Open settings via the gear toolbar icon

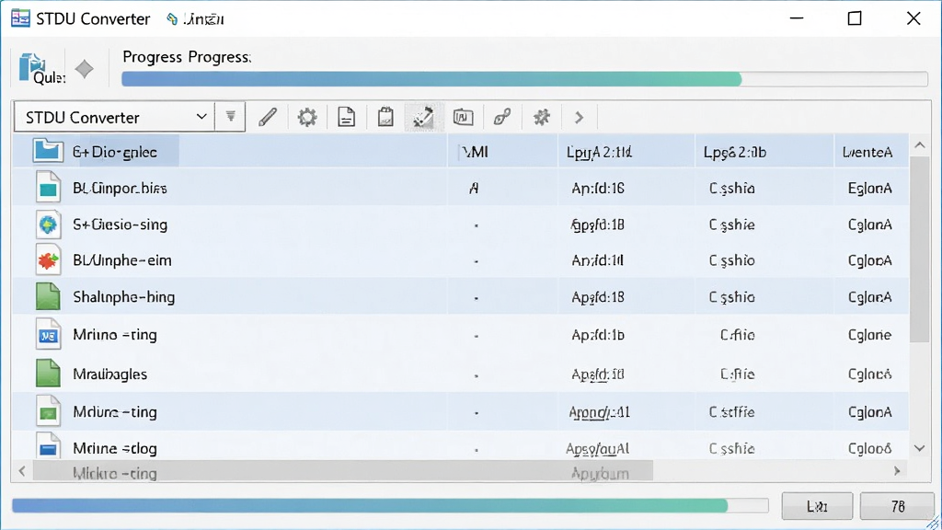pyautogui.click(x=307, y=117)
